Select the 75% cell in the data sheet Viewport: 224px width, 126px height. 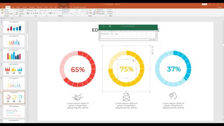point(112,34)
